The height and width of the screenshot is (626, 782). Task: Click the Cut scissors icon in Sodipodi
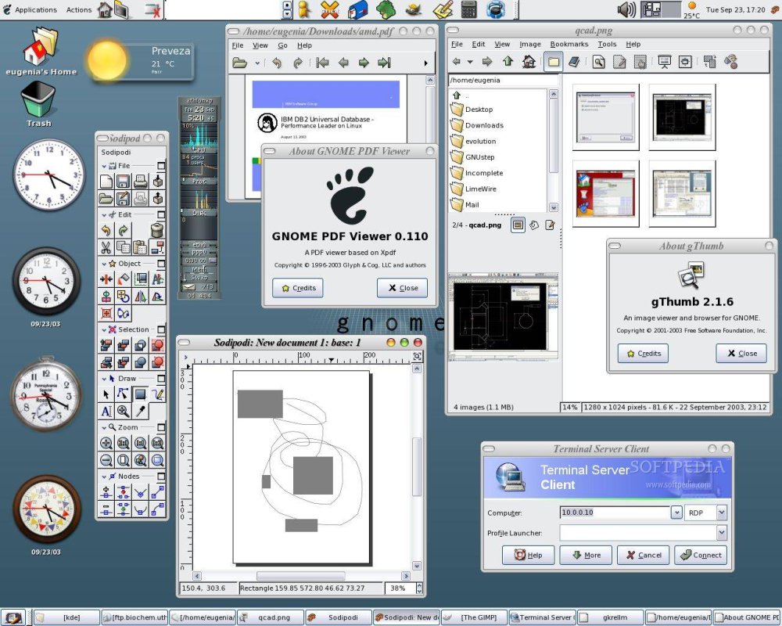(x=106, y=247)
